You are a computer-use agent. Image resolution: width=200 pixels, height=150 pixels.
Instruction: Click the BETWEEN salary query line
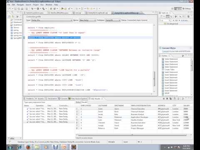pos(63,55)
